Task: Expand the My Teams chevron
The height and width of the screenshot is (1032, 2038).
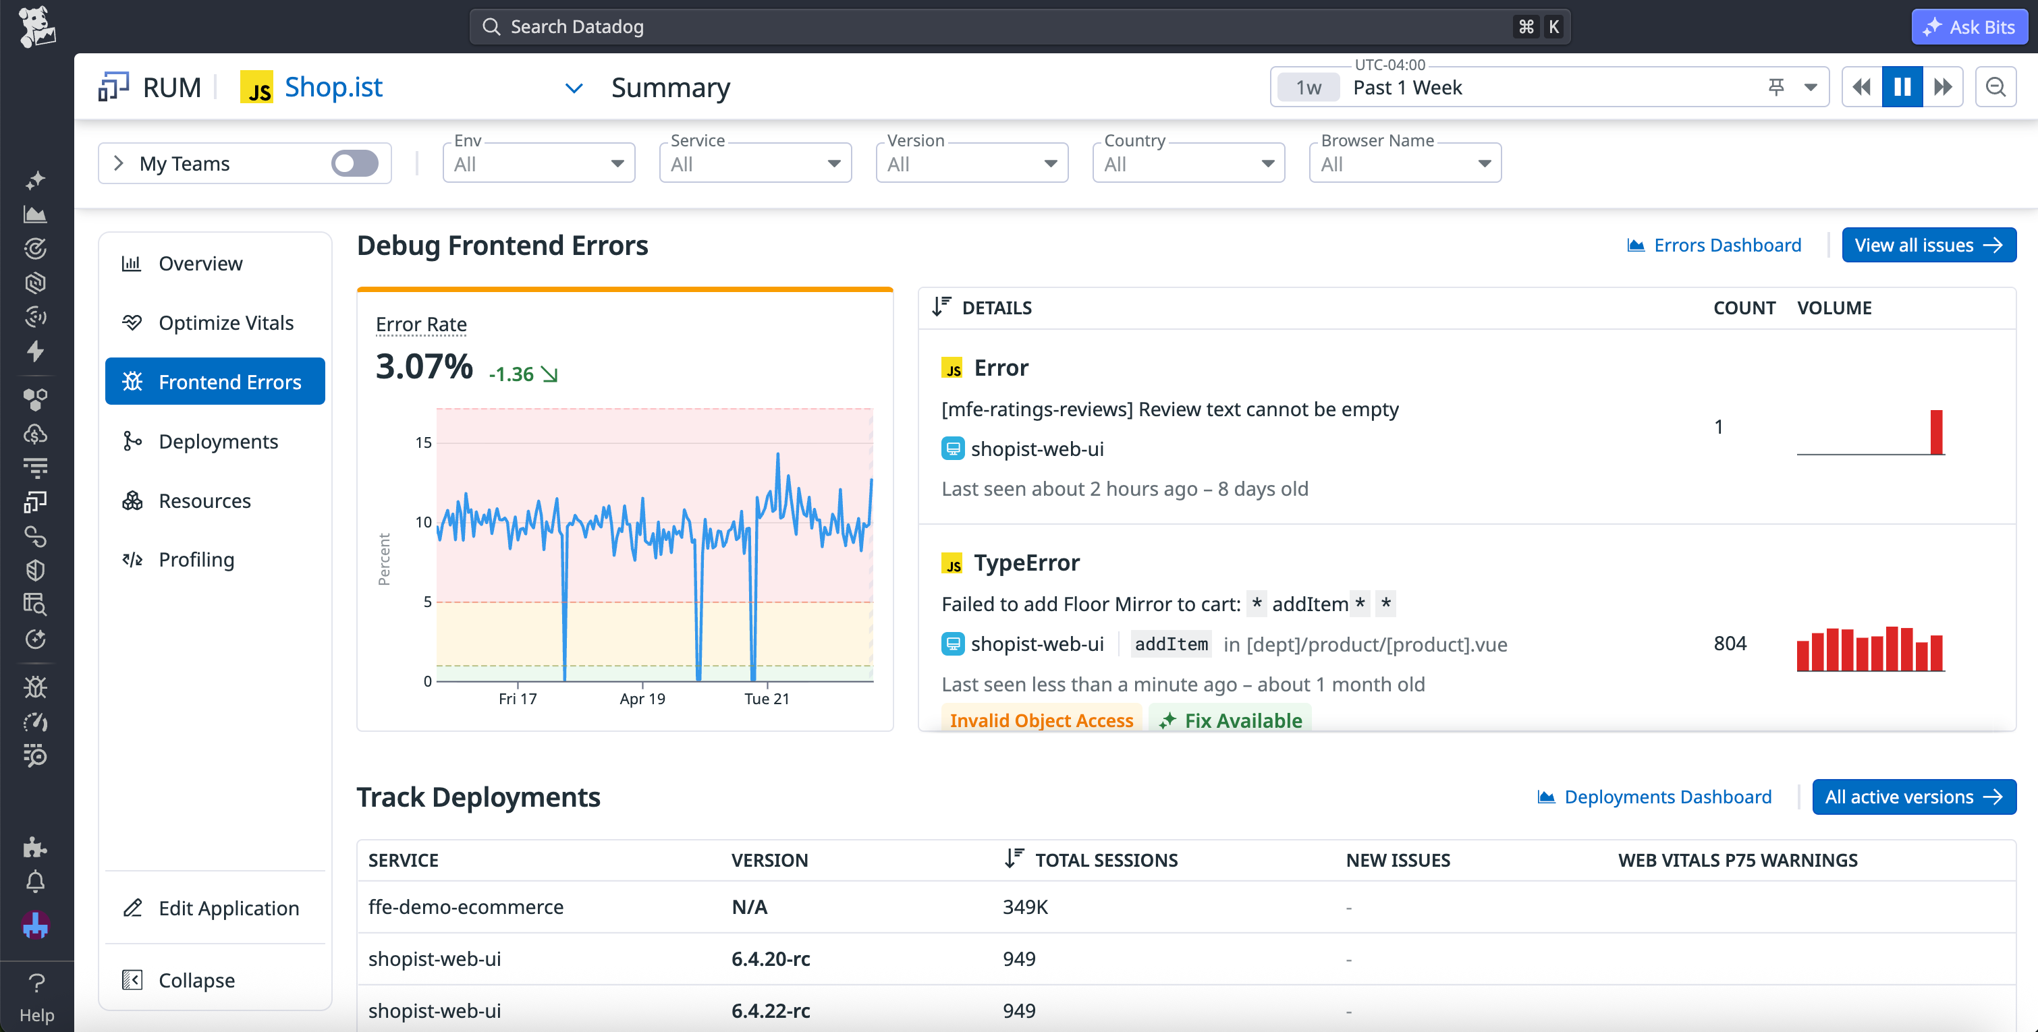Action: click(119, 164)
